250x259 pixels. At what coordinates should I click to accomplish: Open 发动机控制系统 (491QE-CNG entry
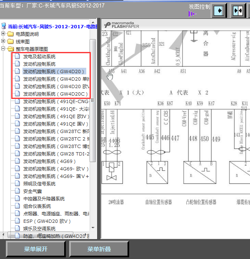[x=56, y=101]
